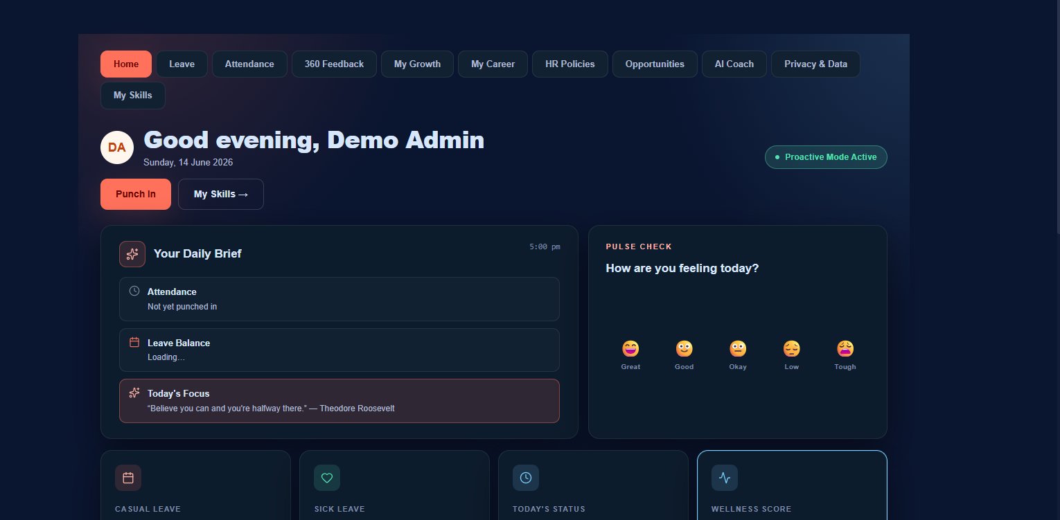Go to Privacy & Data tab
Screen dimensions: 1060x520
(815, 64)
